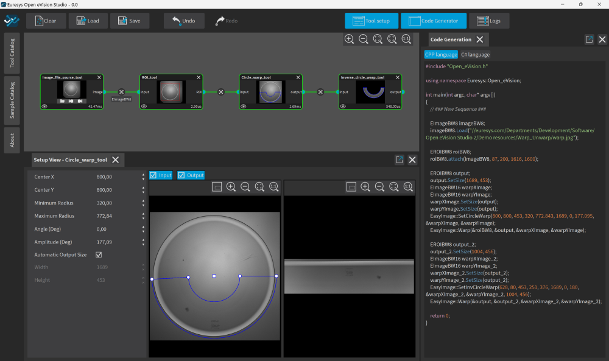The image size is (609, 361).
Task: Uncheck the Automatic Output Size checkbox
Action: click(99, 254)
